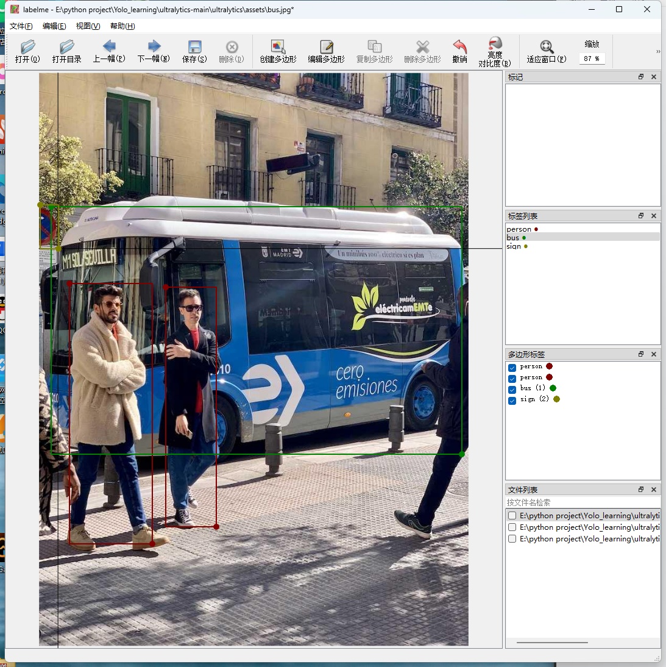Click the bus box bottom-right vertex
The height and width of the screenshot is (667, 666).
pos(462,454)
